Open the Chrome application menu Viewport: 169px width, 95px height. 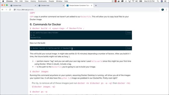[10, 1]
